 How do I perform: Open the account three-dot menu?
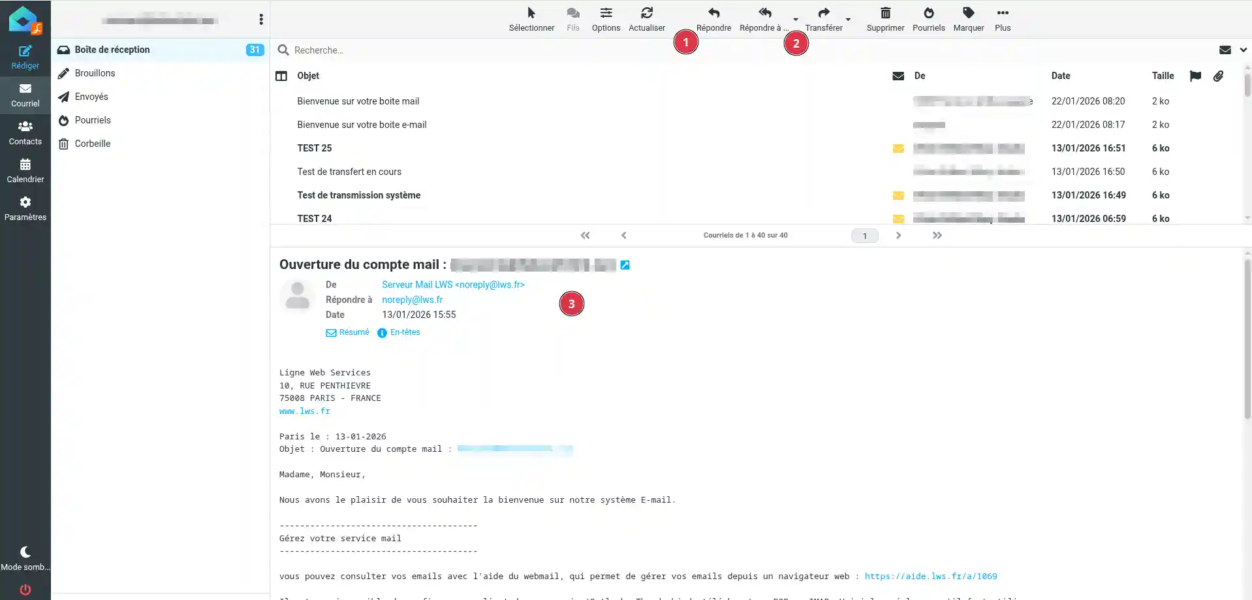click(x=261, y=20)
